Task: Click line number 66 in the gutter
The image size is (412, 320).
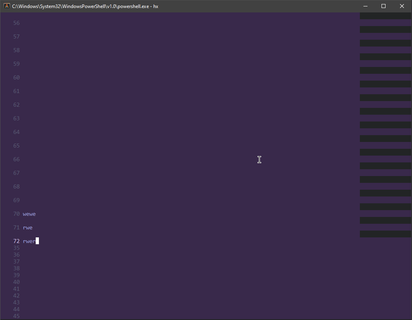Action: pos(16,159)
